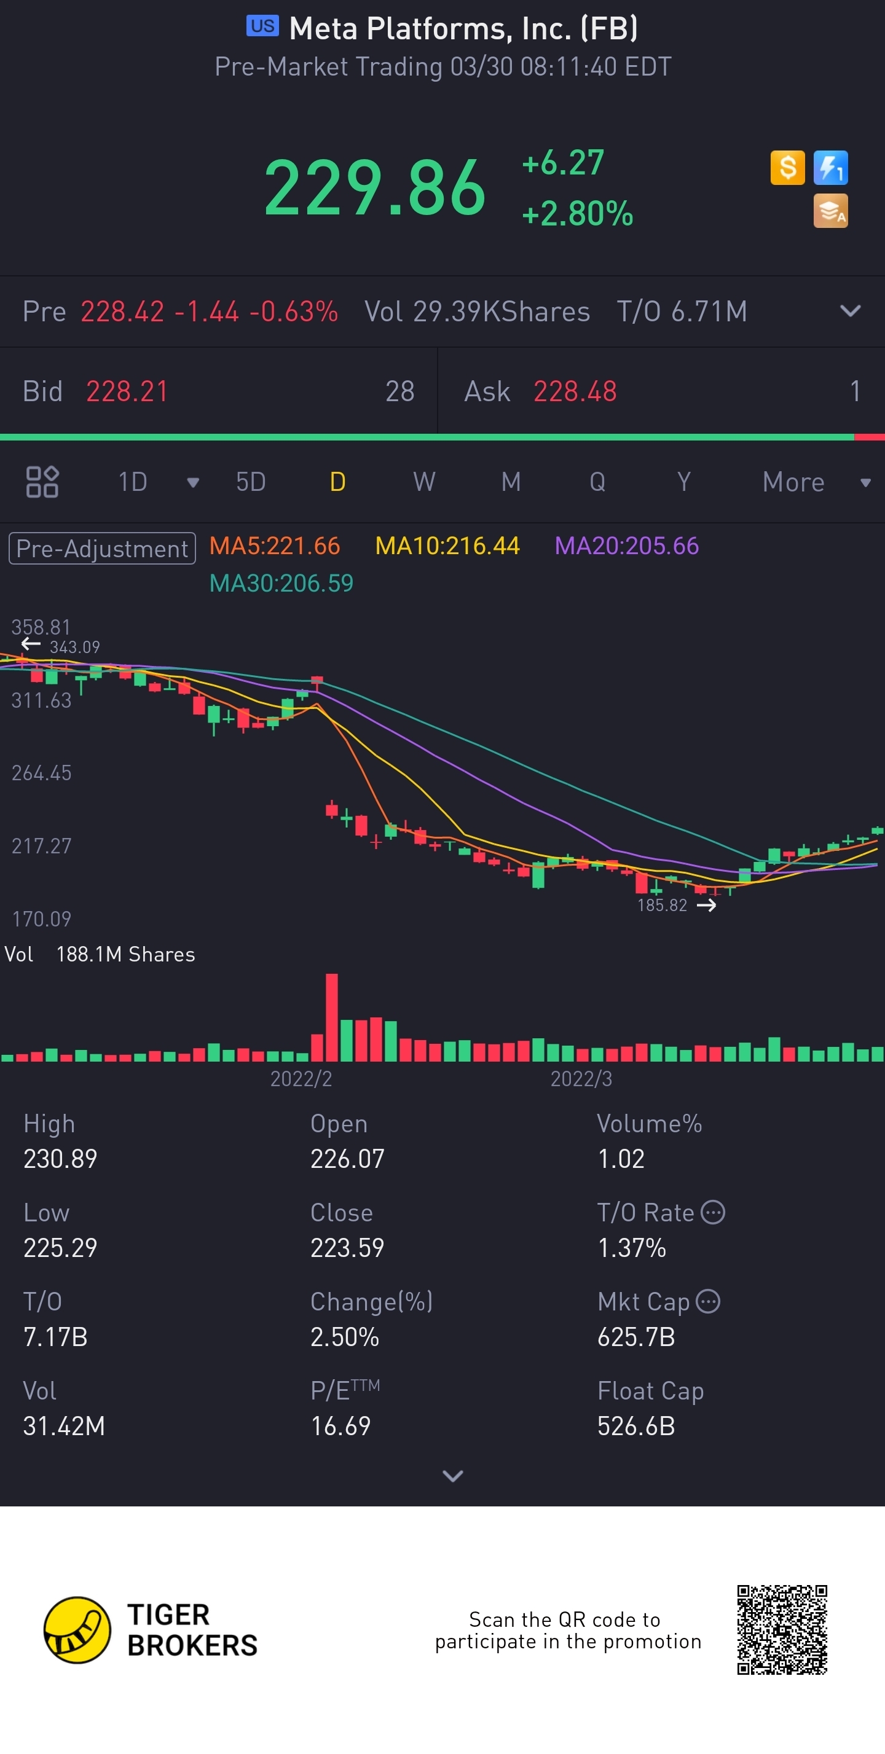Tap the +6.27 price change
Image resolution: width=885 pixels, height=1754 pixels.
tap(564, 163)
